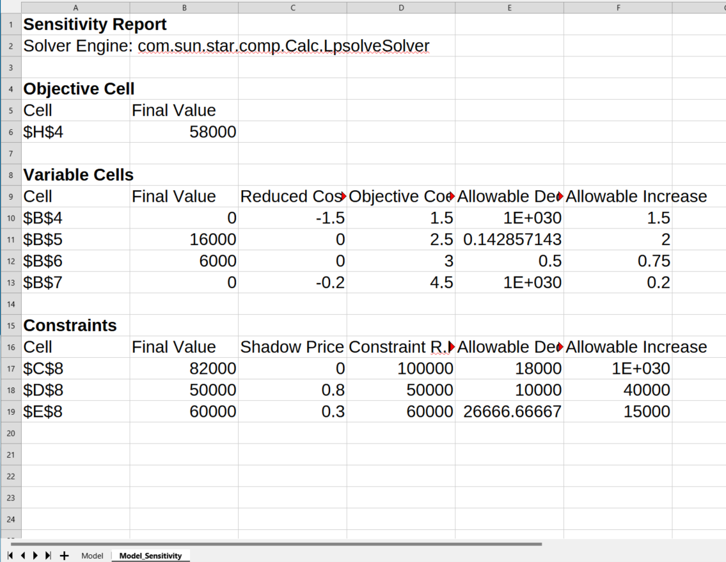726x562 pixels.
Task: Click the red overflow arrow on Constraint R.H. header
Action: [452, 346]
